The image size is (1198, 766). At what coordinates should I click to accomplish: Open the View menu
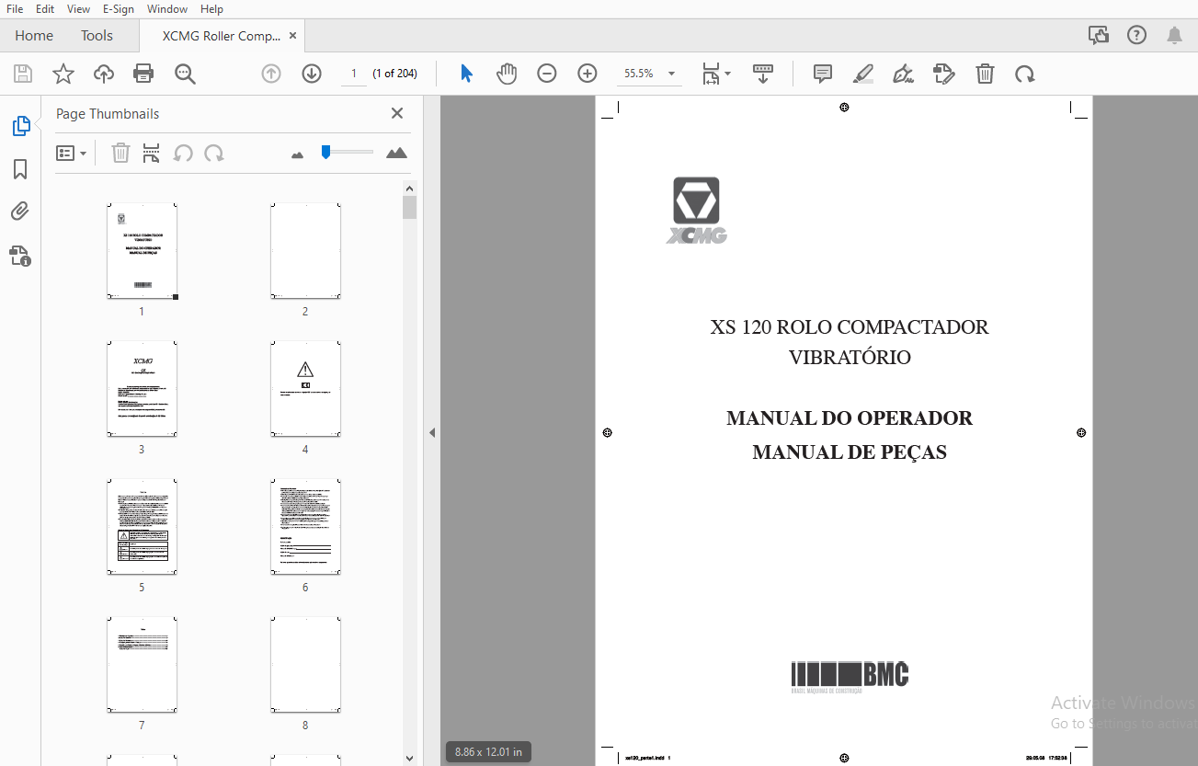click(78, 8)
